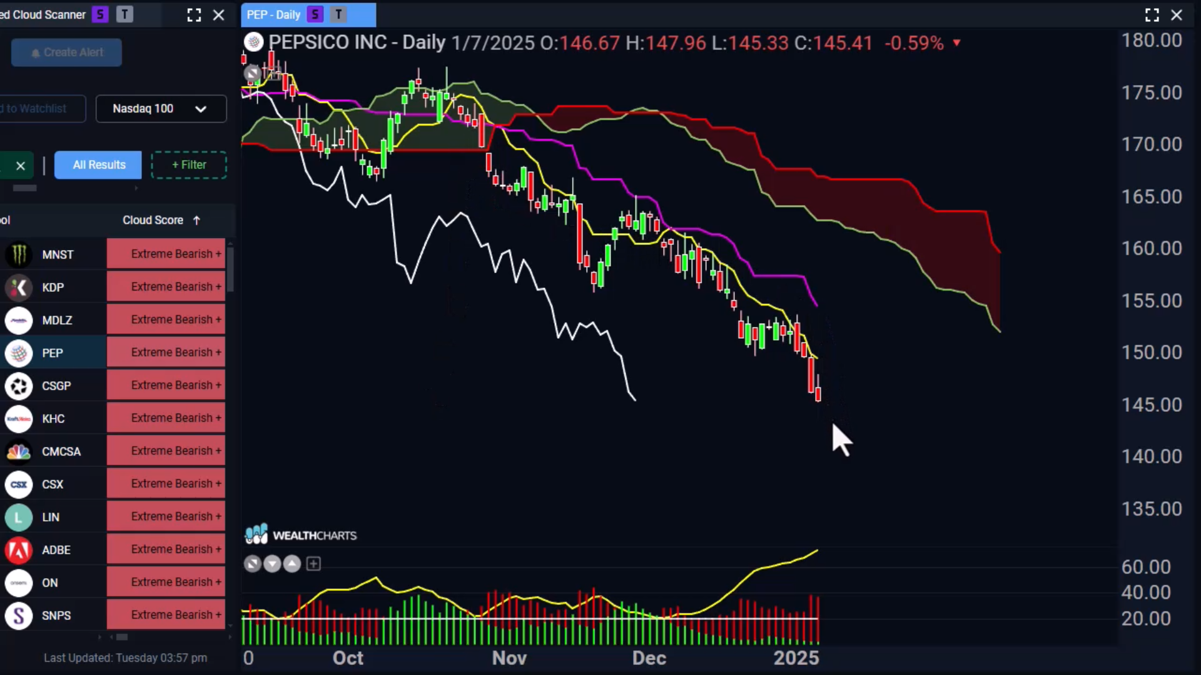Click the LIN green letter icon
Screen dimensions: 1201x675
[19, 517]
